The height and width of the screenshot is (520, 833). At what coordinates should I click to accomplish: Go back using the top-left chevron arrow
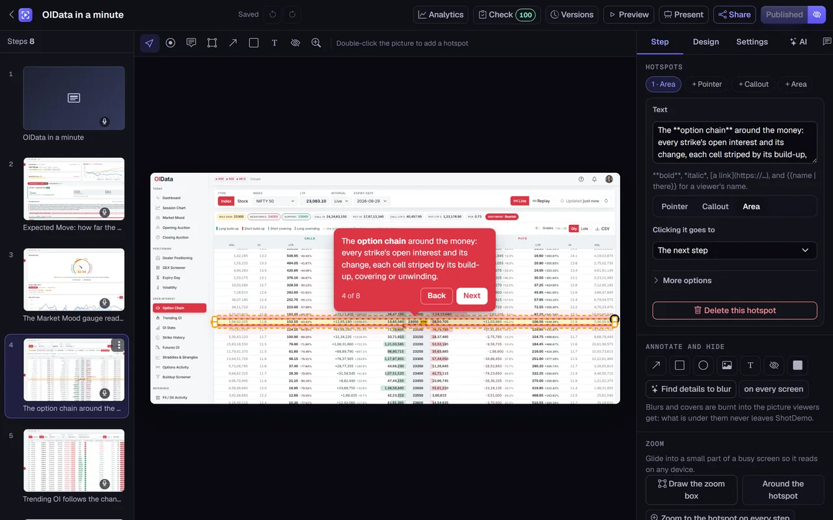tap(11, 14)
